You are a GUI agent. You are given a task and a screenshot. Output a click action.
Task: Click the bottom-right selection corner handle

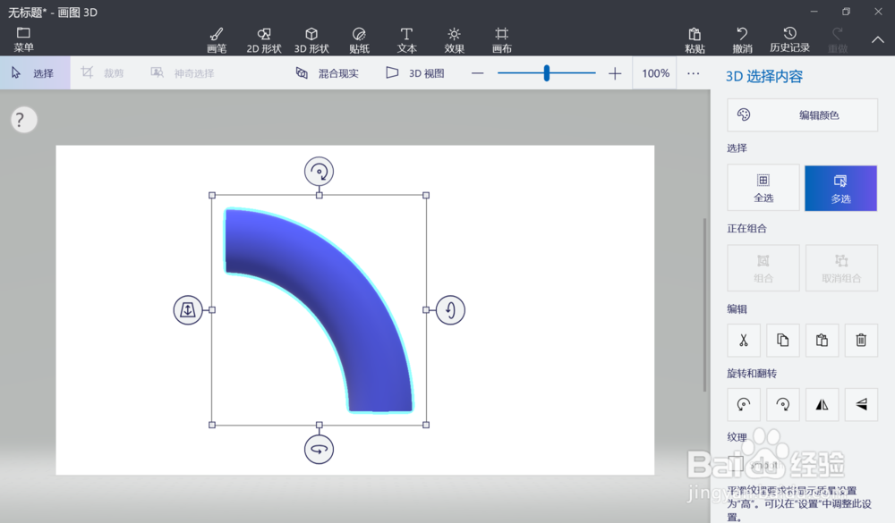(x=426, y=425)
